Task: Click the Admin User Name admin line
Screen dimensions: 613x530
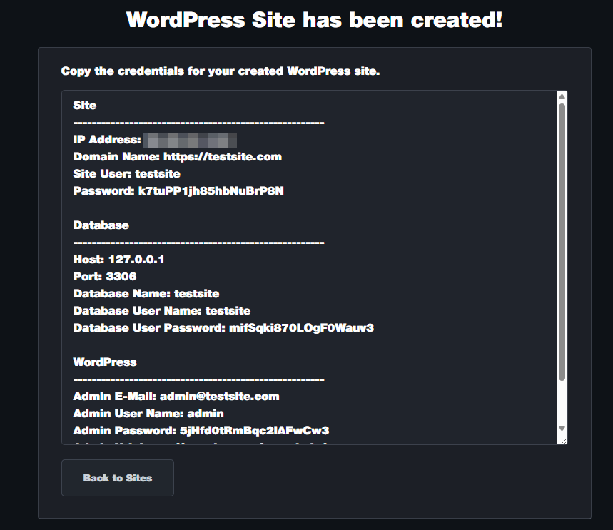Action: 148,413
